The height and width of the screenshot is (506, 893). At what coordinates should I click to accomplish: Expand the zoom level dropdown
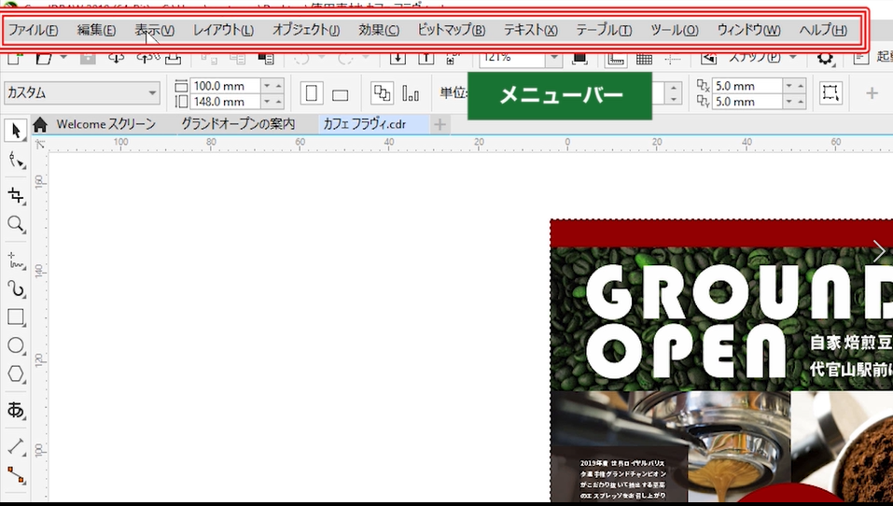pyautogui.click(x=553, y=58)
